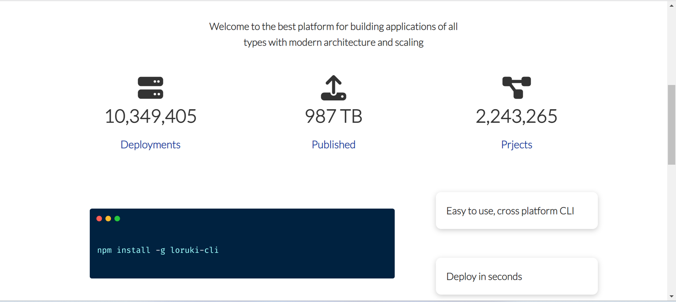Click the scrollbar down arrow
The image size is (676, 302).
671,297
